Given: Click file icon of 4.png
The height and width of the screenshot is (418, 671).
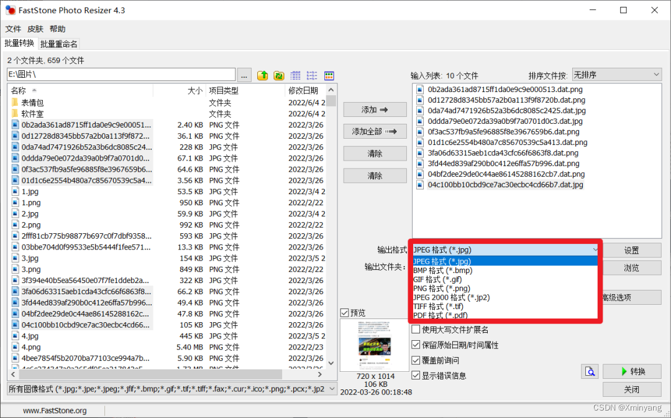Looking at the screenshot, I should tap(15, 347).
